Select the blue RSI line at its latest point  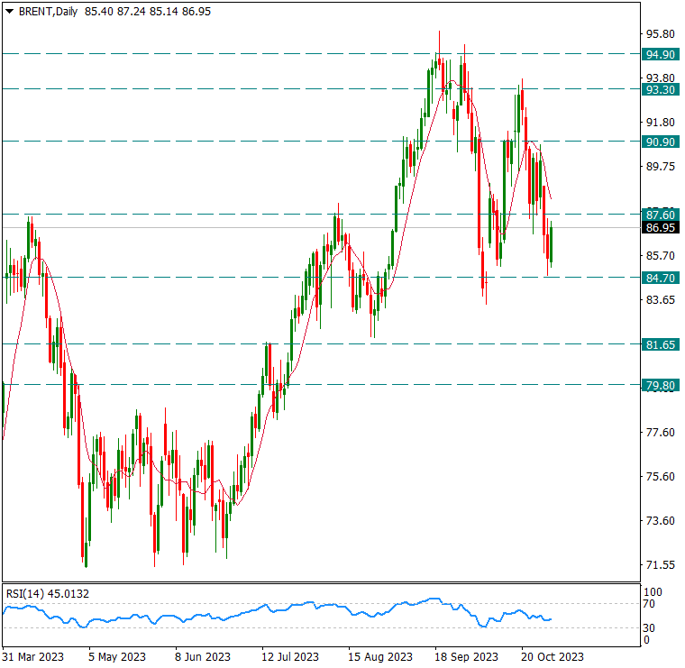(551, 619)
